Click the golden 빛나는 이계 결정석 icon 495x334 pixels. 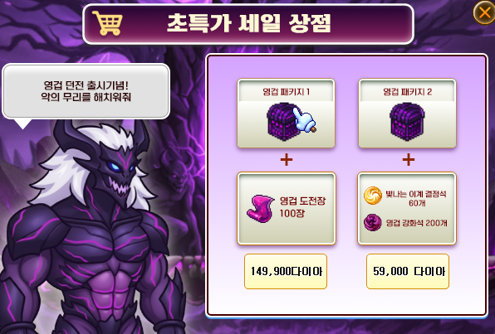[373, 196]
